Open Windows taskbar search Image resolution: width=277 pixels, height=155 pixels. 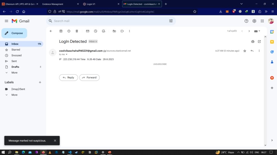click(x=10, y=152)
